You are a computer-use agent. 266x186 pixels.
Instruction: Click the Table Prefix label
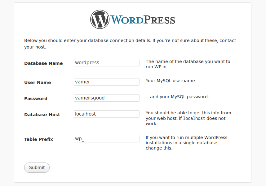click(38, 139)
